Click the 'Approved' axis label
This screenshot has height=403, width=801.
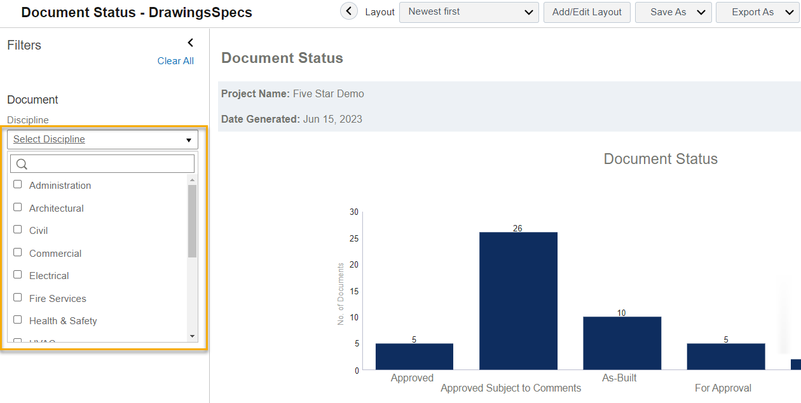412,378
